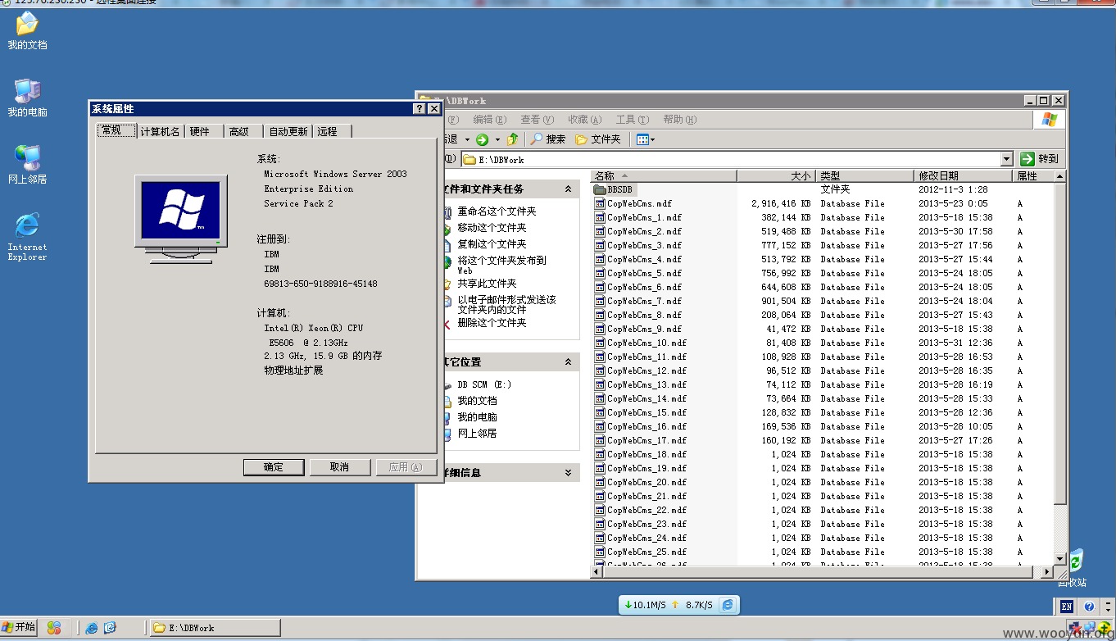Go up one folder level in Explorer

click(x=513, y=139)
